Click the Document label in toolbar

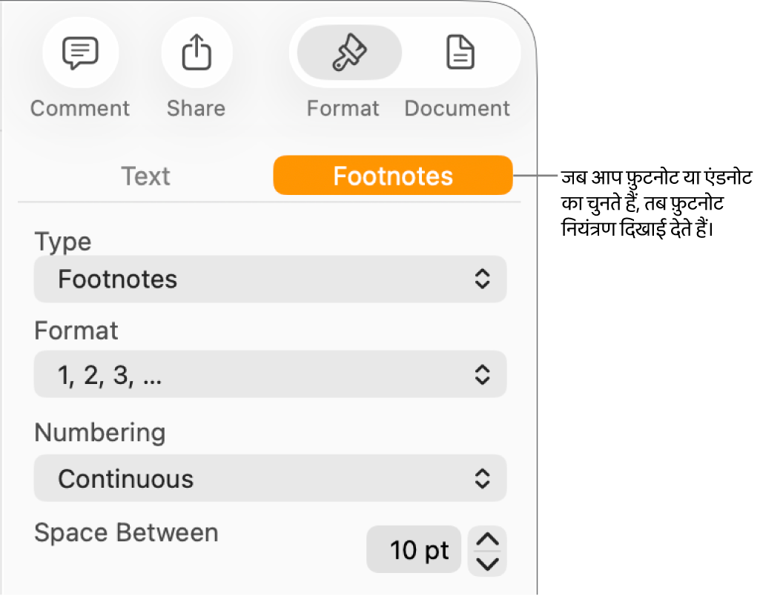(457, 108)
